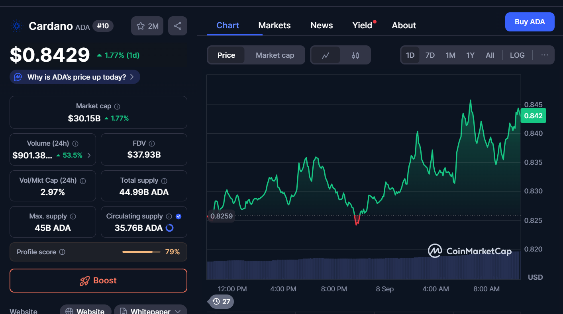Click the Boost button

point(98,281)
